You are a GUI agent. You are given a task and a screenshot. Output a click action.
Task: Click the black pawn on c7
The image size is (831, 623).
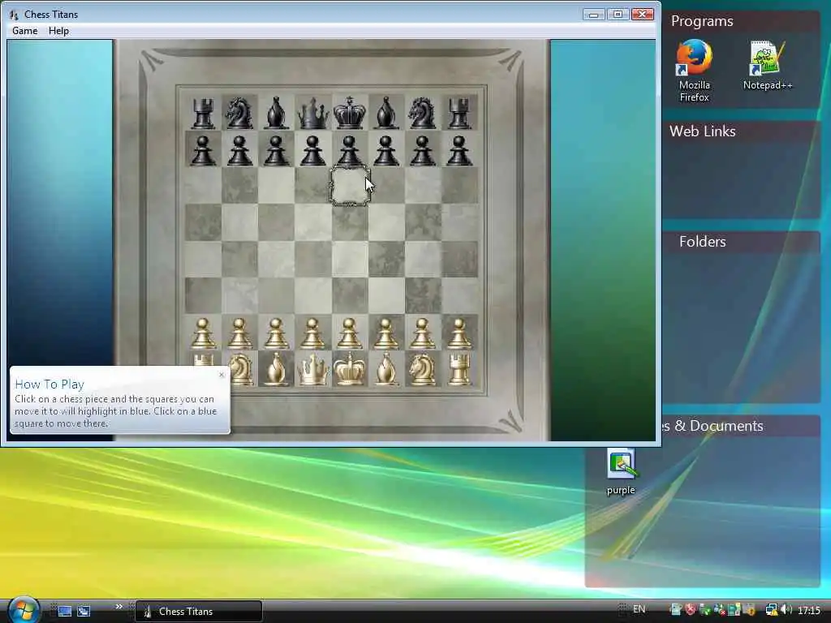tap(276, 150)
